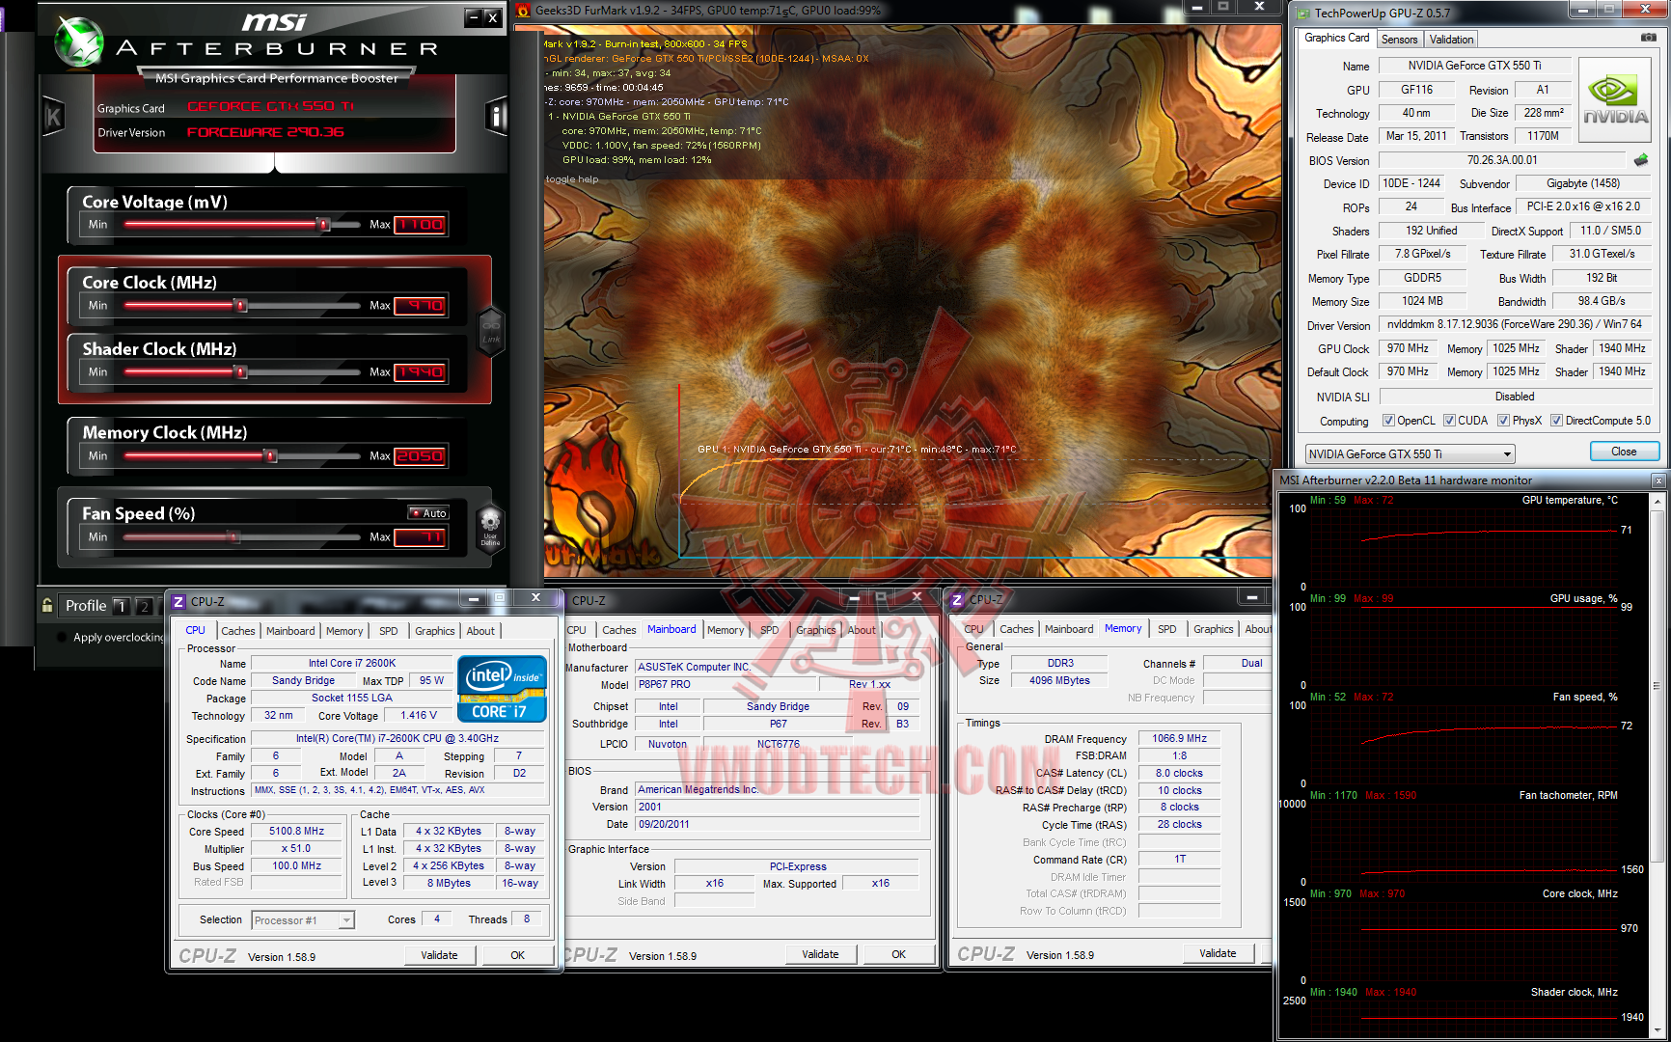Toggle the clock Link icon in Afterburner

tap(491, 331)
